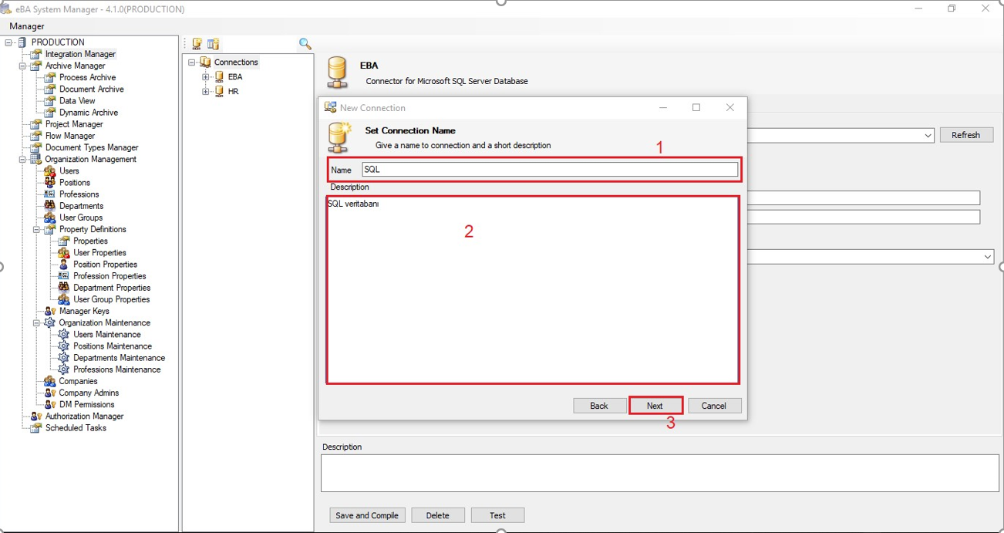The width and height of the screenshot is (1004, 533).
Task: Click the Project Manager icon
Action: click(35, 123)
